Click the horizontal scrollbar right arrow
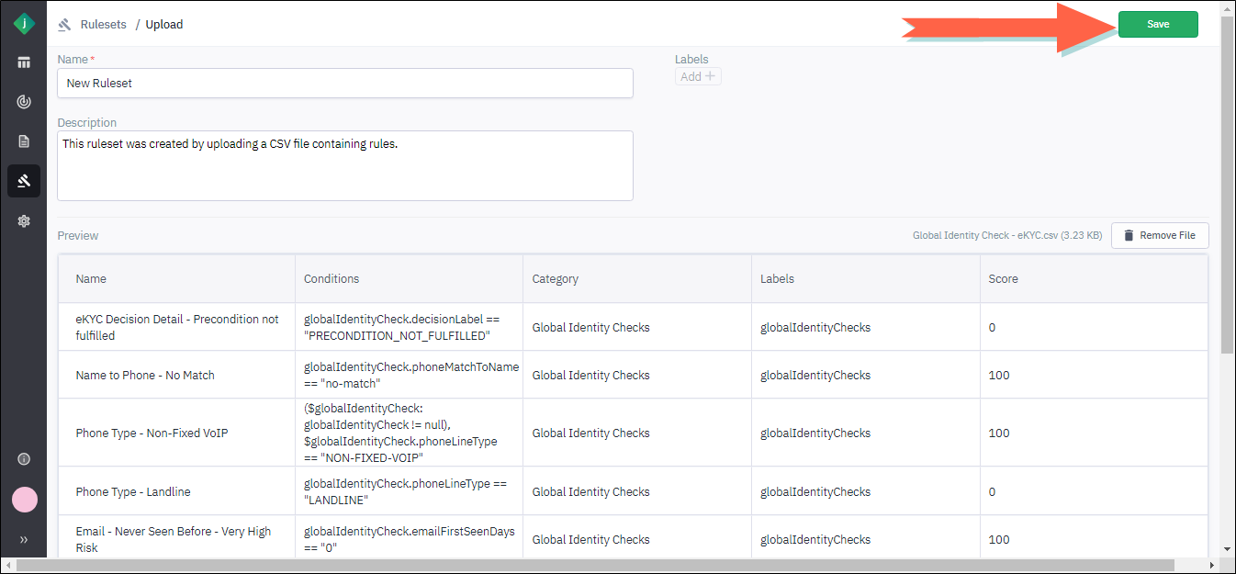 (1213, 566)
